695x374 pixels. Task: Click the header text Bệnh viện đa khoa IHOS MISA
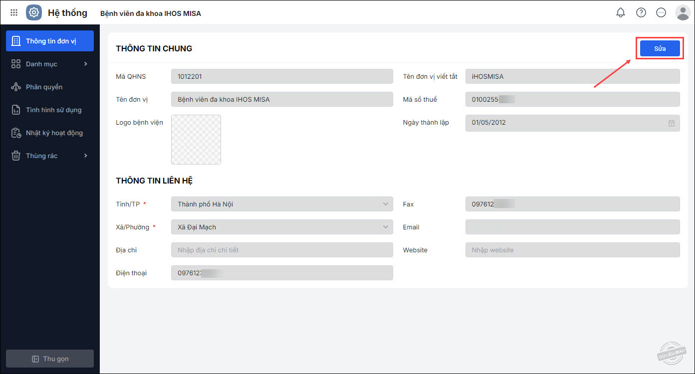[x=151, y=13]
